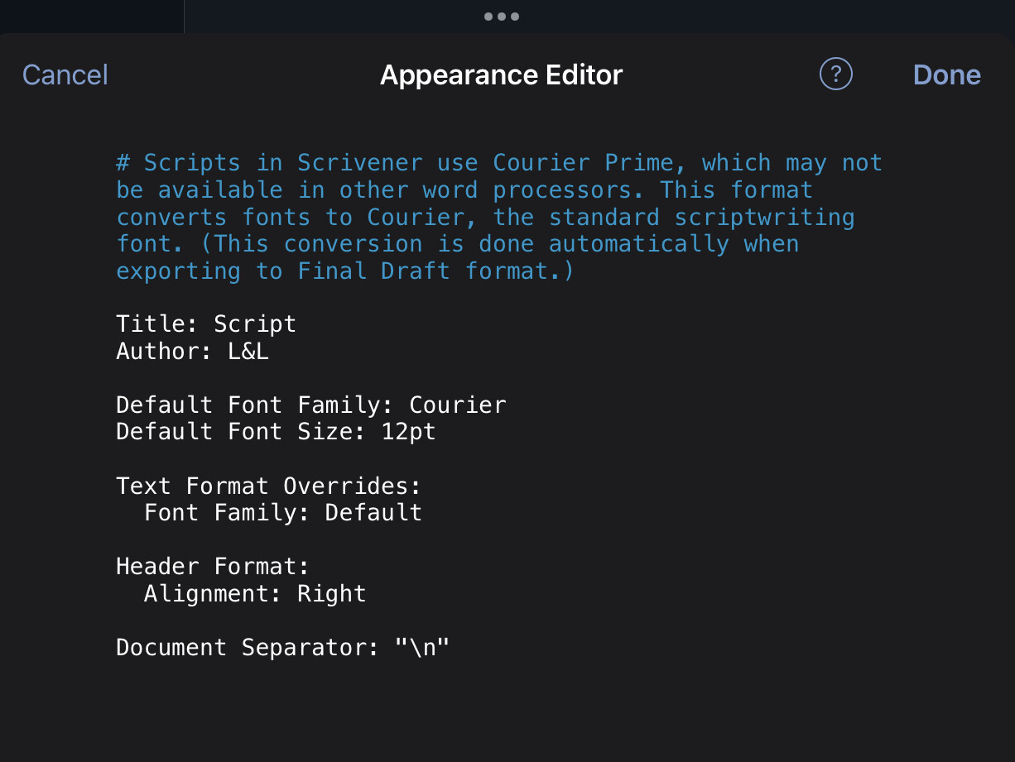The image size is (1015, 762).
Task: Open the help question mark icon
Action: 835,74
